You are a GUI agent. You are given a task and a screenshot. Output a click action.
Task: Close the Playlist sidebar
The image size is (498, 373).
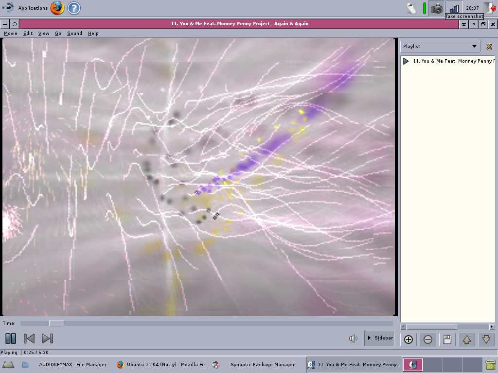point(489,47)
